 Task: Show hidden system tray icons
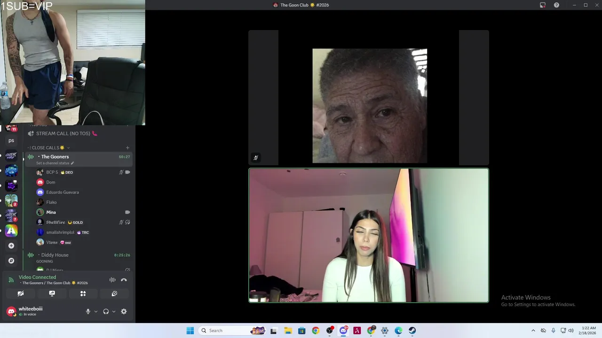533,330
